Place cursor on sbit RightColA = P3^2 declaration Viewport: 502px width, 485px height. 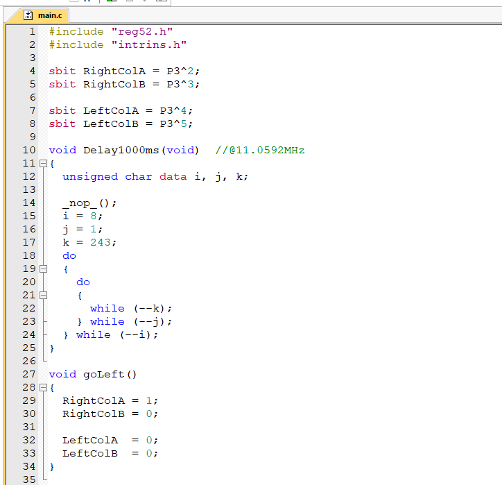124,71
